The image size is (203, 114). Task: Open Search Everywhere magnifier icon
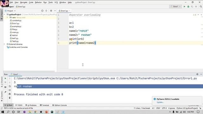click(x=201, y=6)
